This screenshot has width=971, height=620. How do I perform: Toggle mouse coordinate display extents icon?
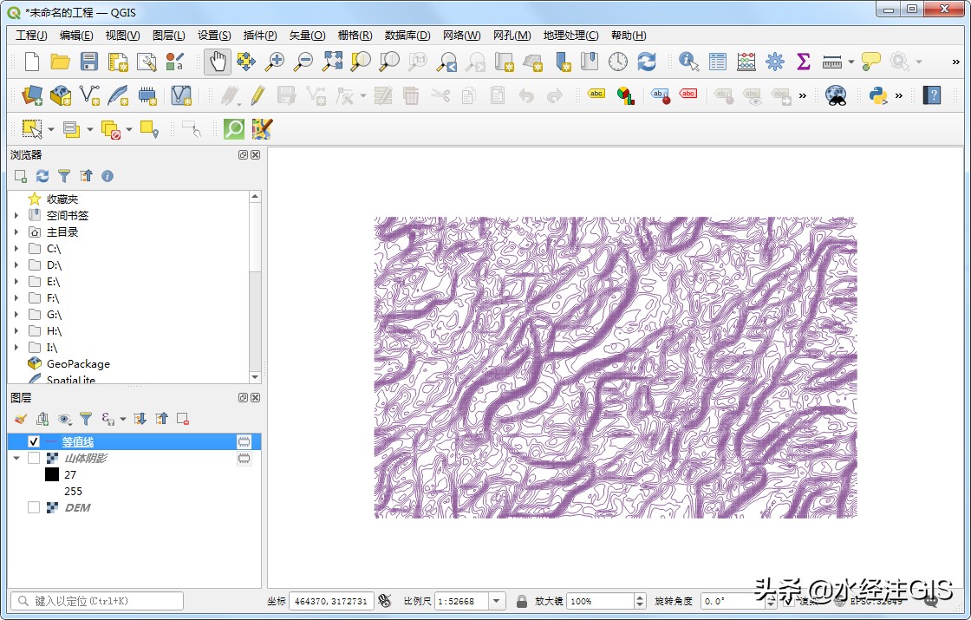coord(385,601)
